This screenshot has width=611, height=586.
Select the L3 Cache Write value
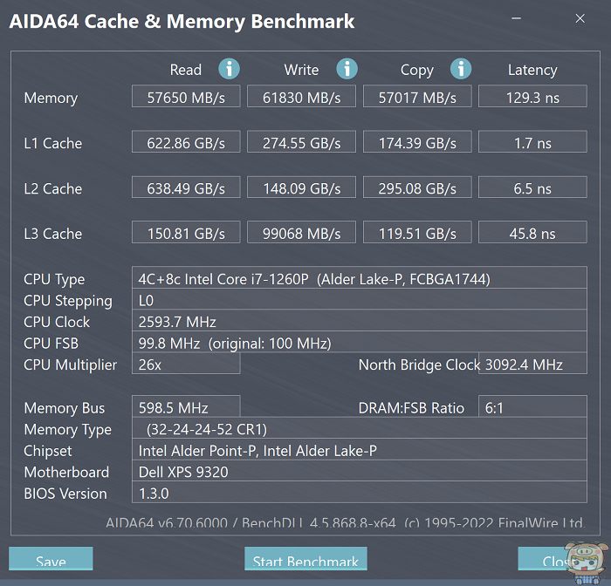[x=302, y=233]
